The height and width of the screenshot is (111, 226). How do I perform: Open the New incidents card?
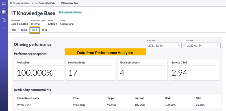[x=91, y=70]
